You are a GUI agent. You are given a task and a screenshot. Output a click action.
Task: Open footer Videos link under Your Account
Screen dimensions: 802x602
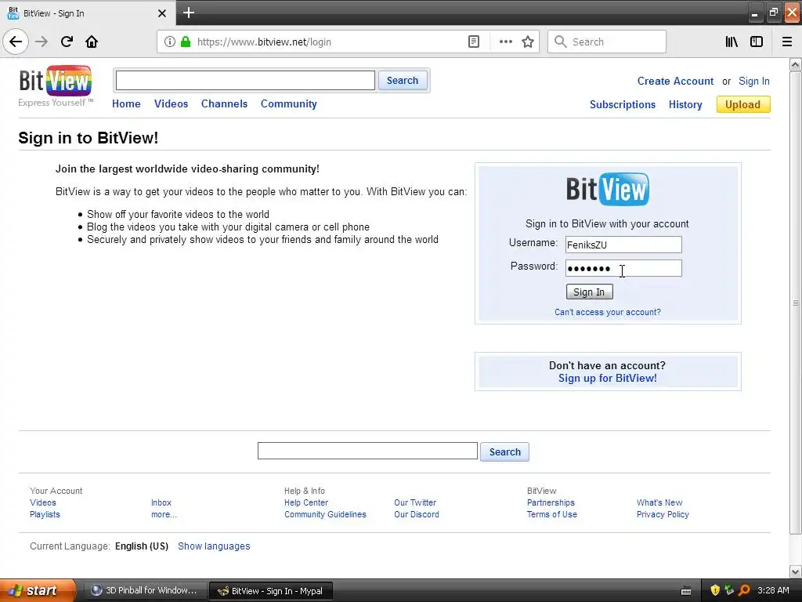pos(43,502)
